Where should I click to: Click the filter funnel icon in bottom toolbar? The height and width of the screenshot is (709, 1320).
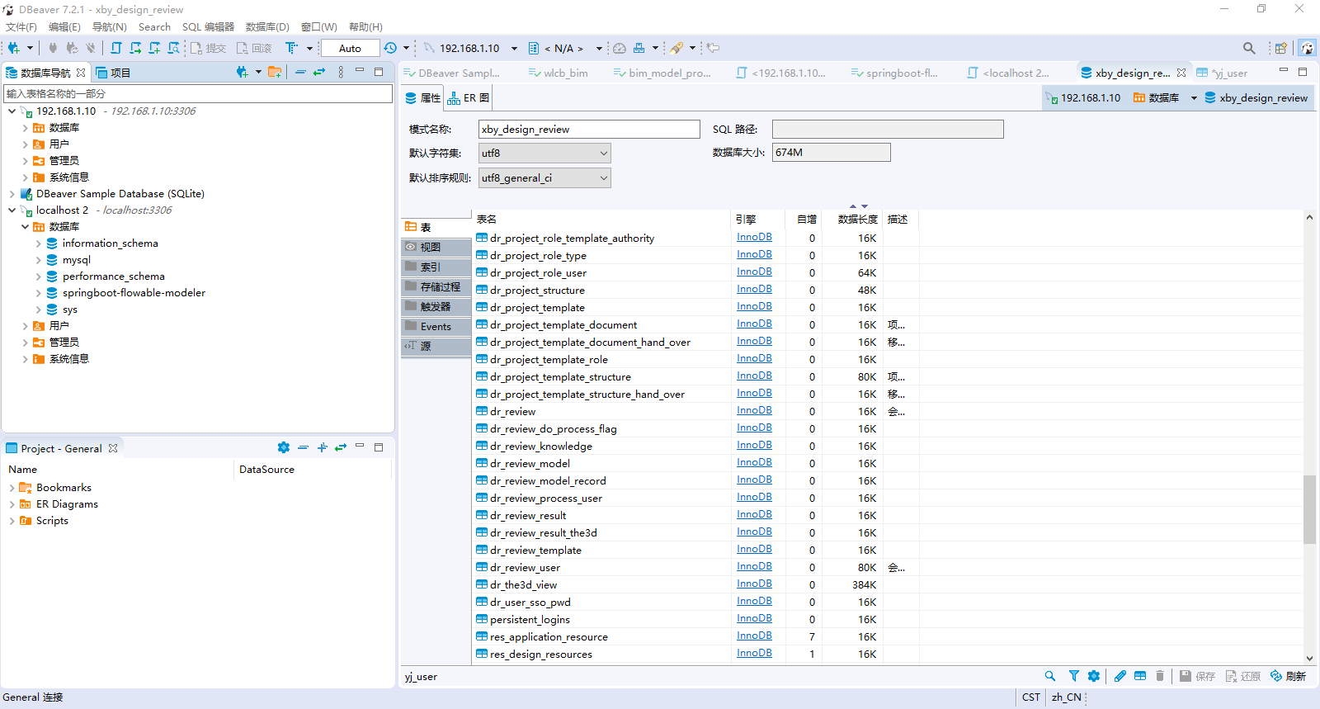pos(1073,676)
